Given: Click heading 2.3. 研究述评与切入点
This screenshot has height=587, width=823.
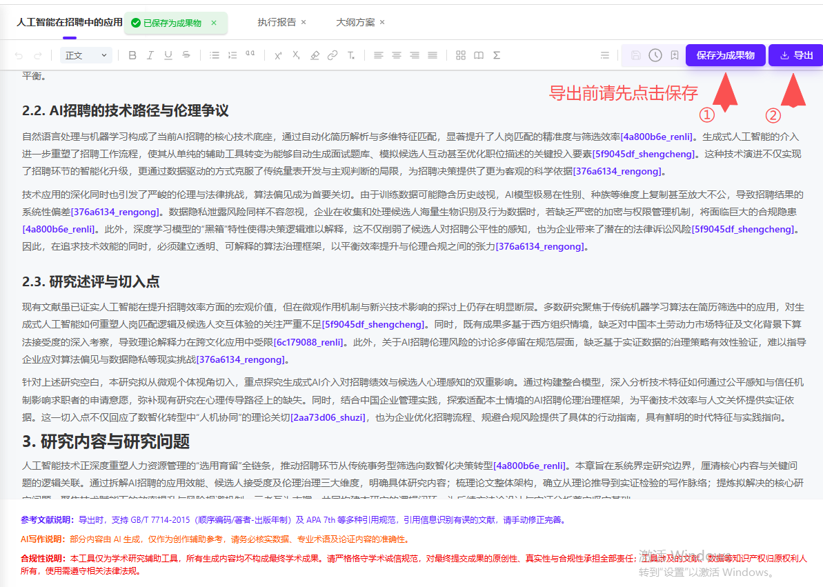Looking at the screenshot, I should click(x=91, y=281).
